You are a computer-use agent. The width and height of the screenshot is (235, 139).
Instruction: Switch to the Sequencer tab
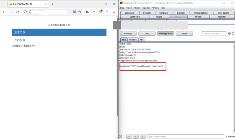point(130,13)
